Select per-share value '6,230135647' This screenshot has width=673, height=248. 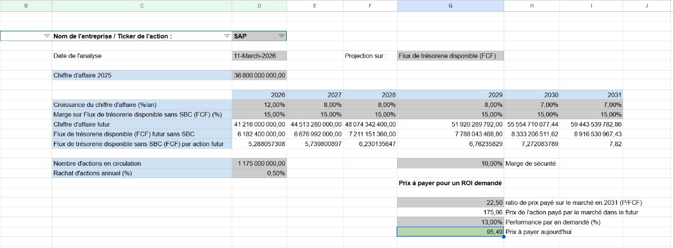[370, 144]
